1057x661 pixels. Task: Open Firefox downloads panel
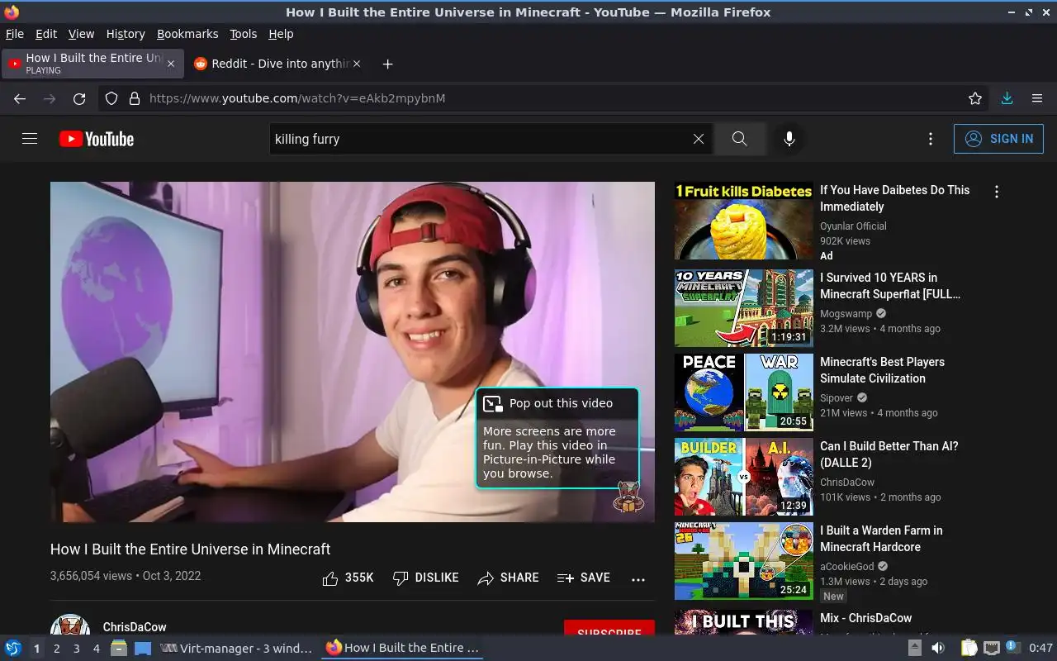click(x=1007, y=98)
